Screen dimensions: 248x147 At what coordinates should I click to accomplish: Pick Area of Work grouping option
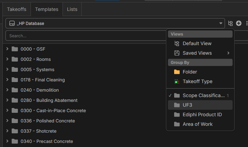click(197, 124)
